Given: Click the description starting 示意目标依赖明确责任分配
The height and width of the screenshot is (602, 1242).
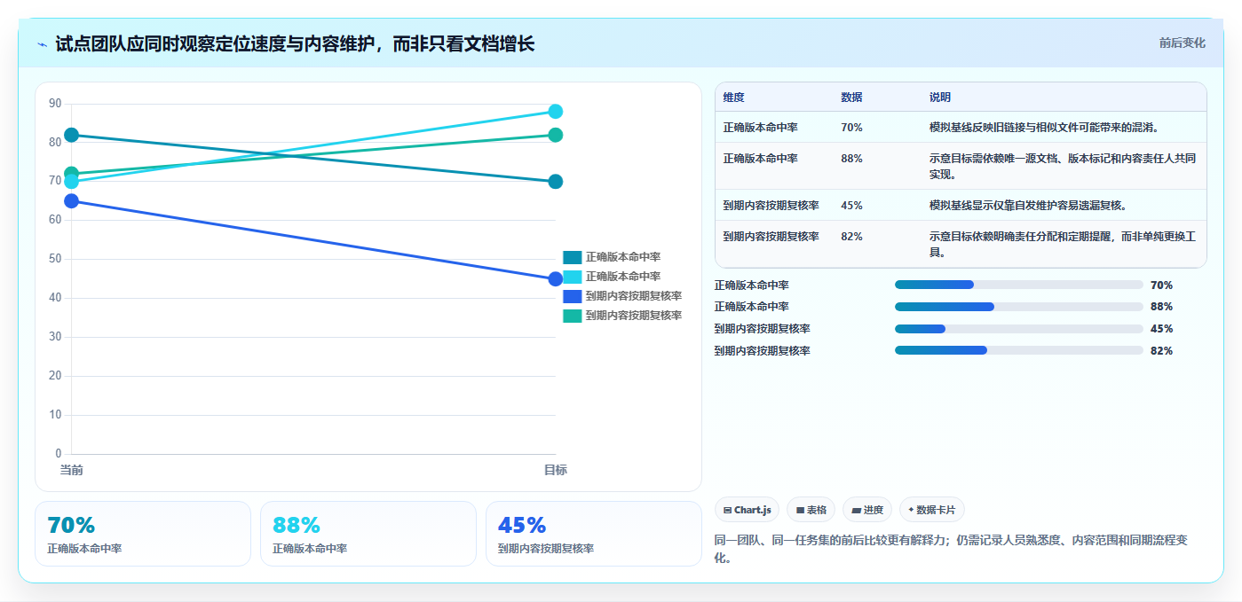Looking at the screenshot, I should (x=1063, y=244).
